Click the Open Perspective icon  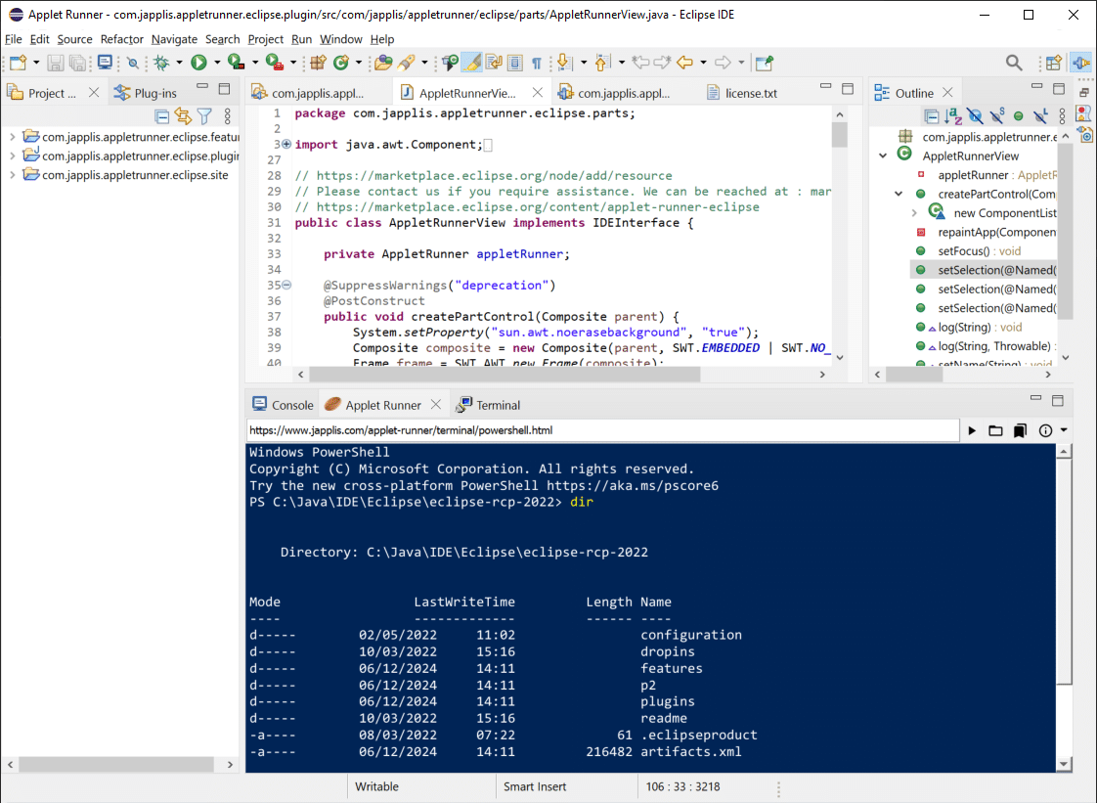[x=1053, y=63]
